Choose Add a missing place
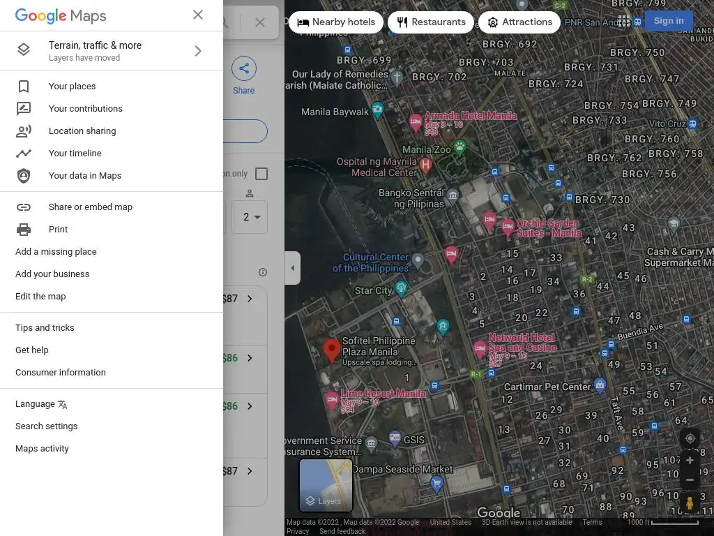 [x=56, y=251]
